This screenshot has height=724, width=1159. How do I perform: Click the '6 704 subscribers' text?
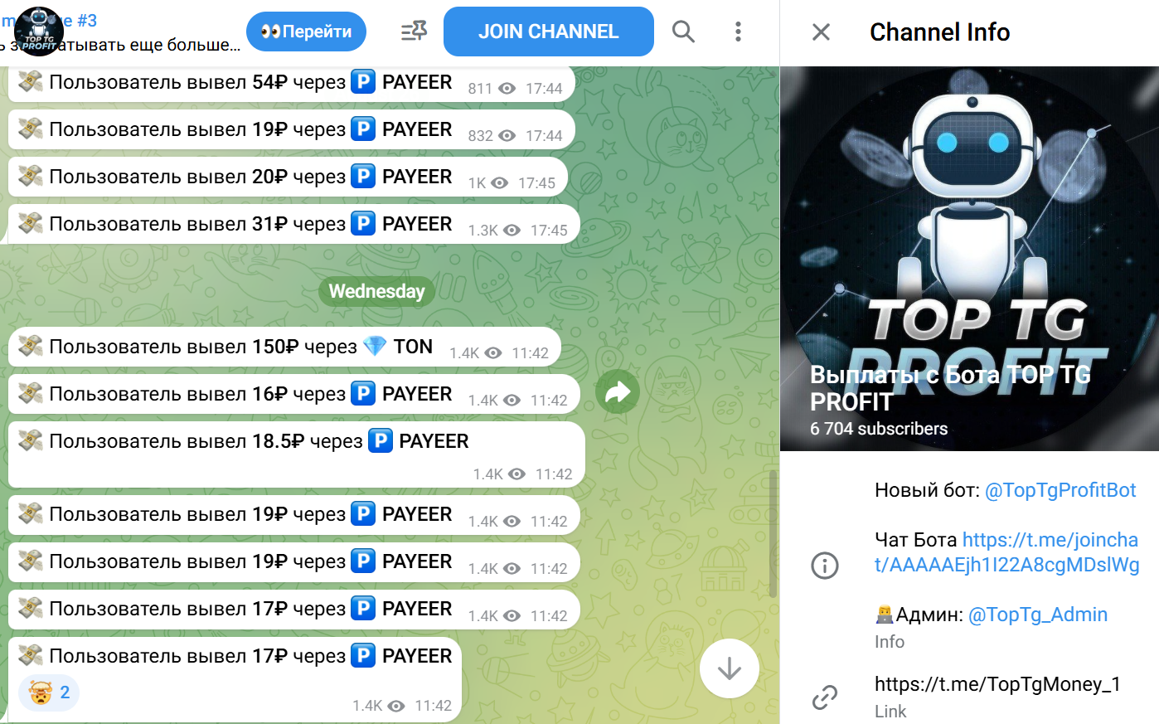click(x=879, y=429)
